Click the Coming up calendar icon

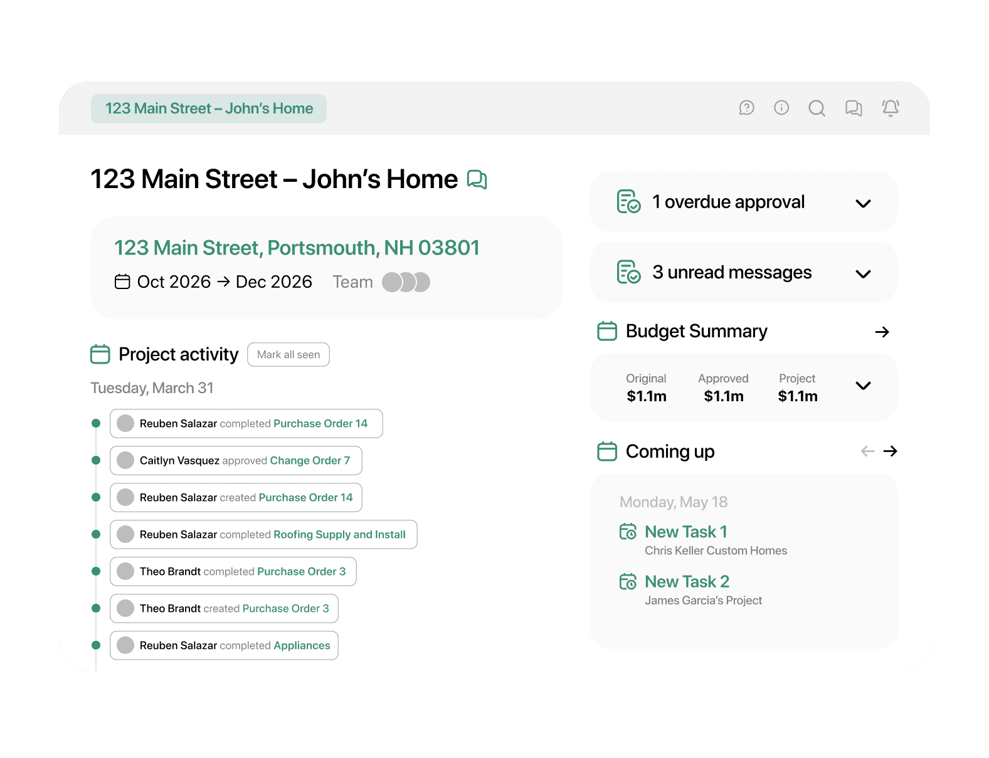607,451
